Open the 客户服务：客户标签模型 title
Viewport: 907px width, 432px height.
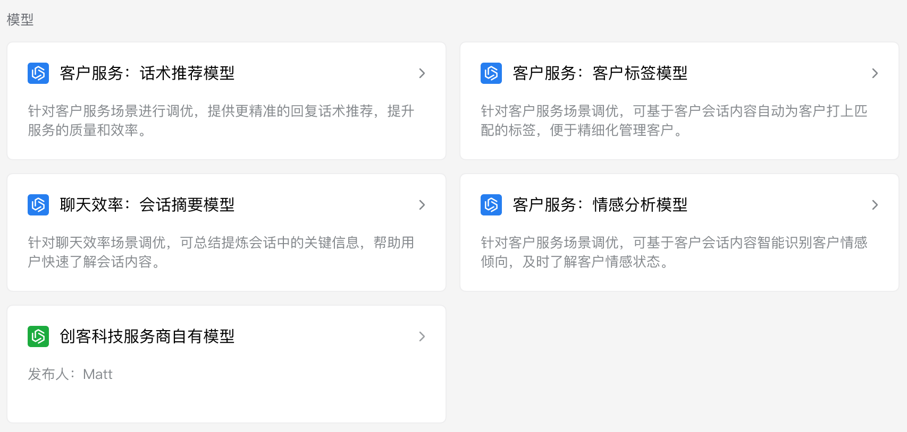pos(600,73)
